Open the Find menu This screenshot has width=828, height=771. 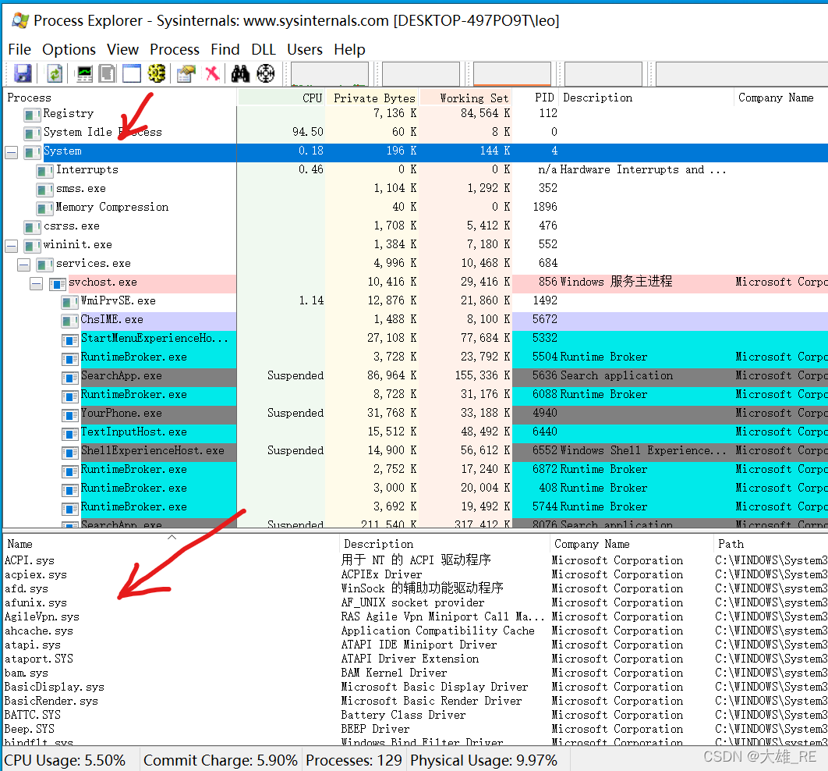(225, 49)
